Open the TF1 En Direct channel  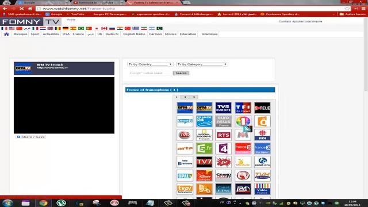pyautogui.click(x=243, y=108)
